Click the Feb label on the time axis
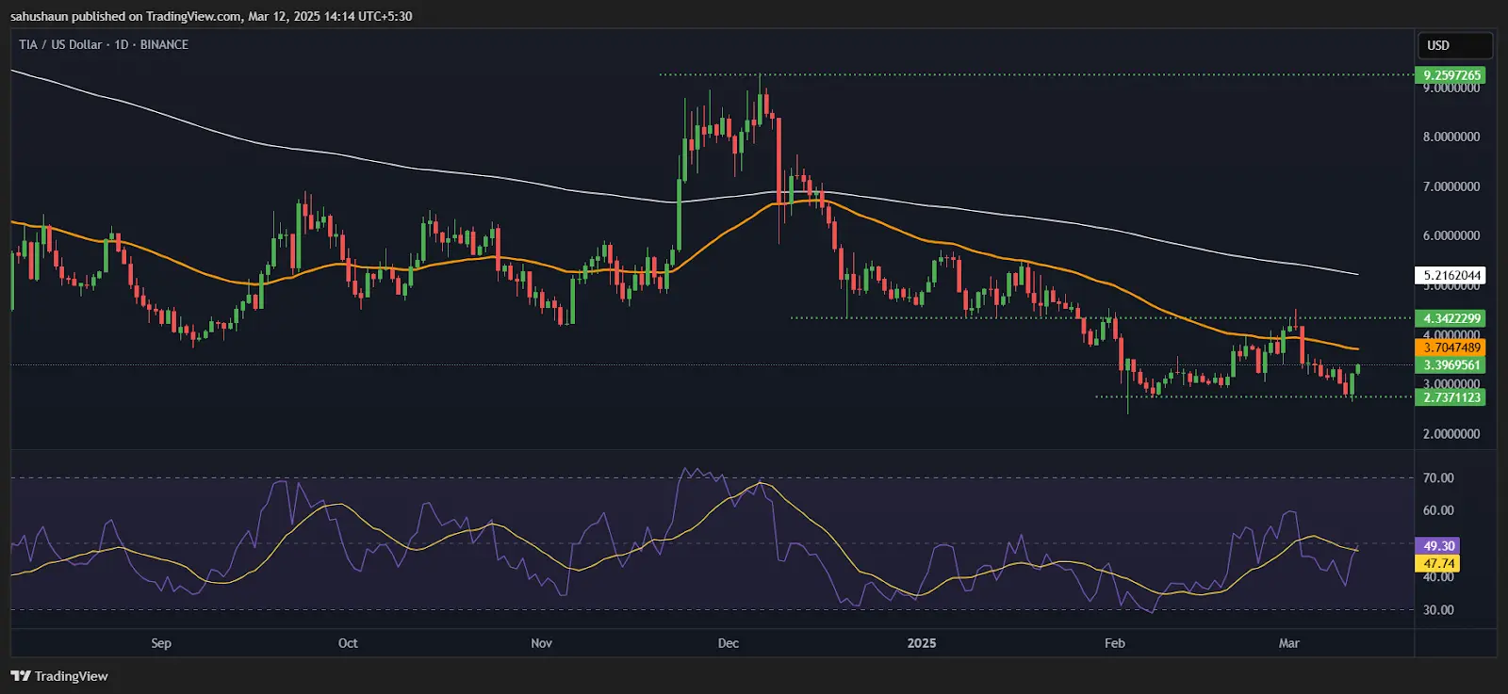1508x694 pixels. [x=1115, y=643]
